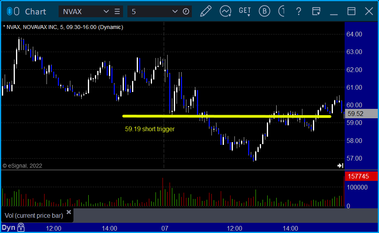The width and height of the screenshot is (379, 233).
Task: Click the scroll-to-latest-bar arrow icon
Action: click(340, 166)
